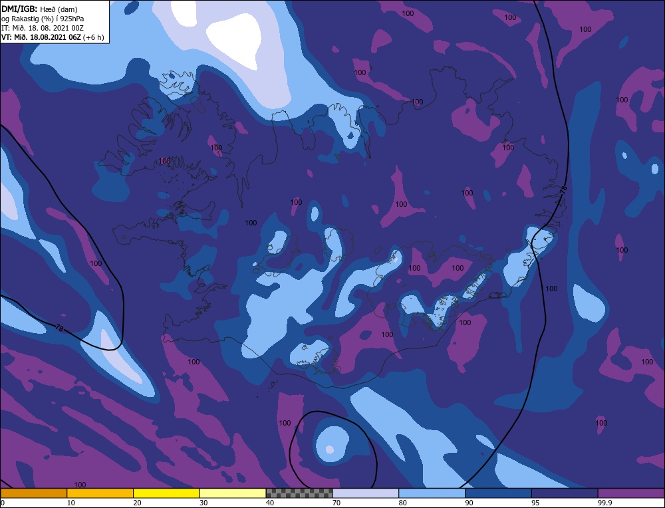Click the legend scale label '80'
This screenshot has height=508, width=665.
tap(402, 503)
